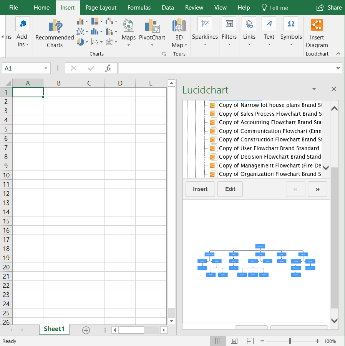
Task: Switch to Page Layout view in status bar
Action: 234,341
